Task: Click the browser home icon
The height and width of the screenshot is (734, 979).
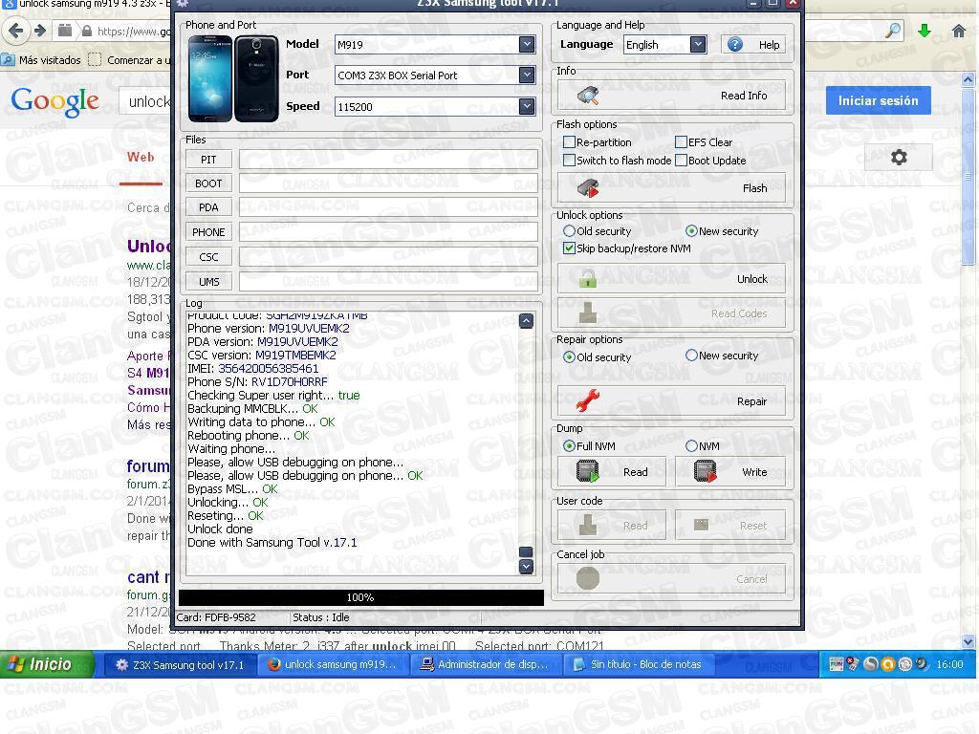Action: point(959,30)
